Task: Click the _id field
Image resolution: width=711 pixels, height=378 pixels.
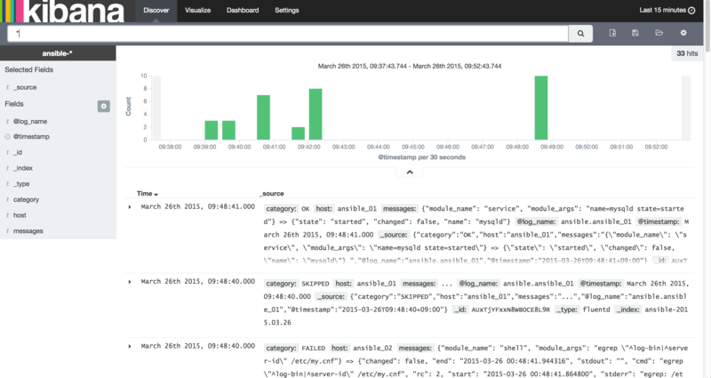Action: [18, 152]
